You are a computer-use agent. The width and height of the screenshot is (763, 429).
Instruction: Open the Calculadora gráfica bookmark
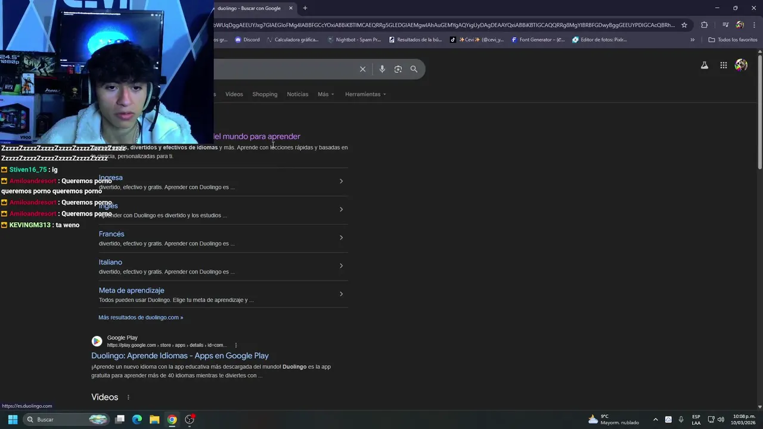click(293, 40)
